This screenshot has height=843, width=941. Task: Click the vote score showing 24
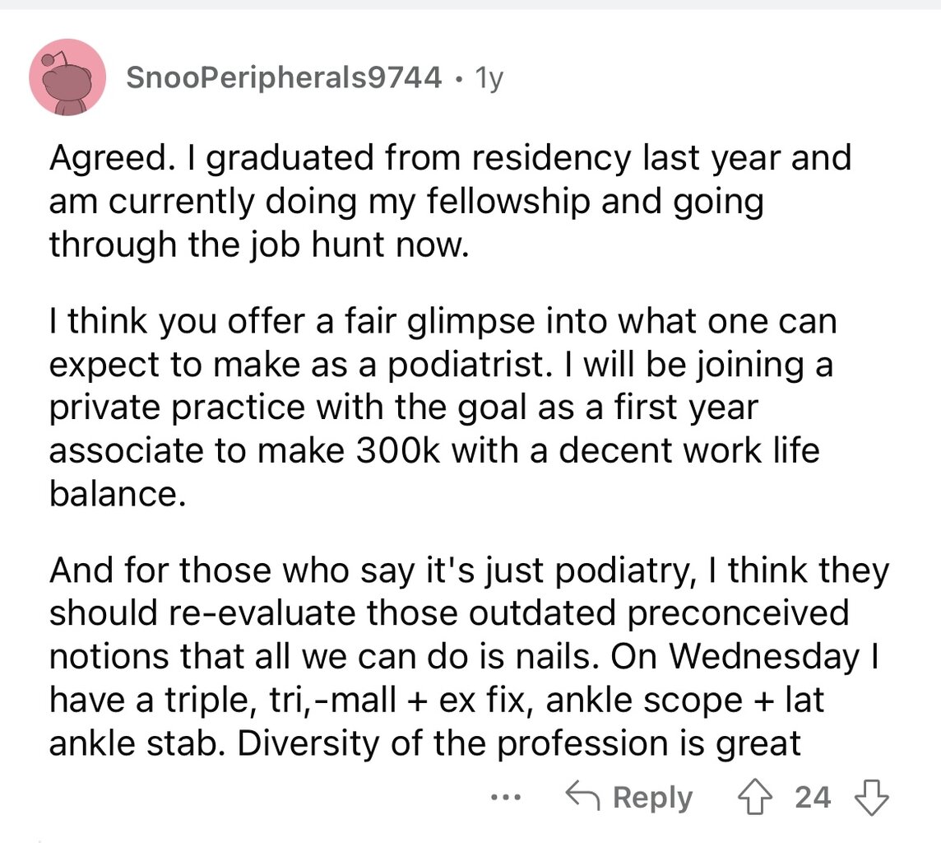pos(813,798)
